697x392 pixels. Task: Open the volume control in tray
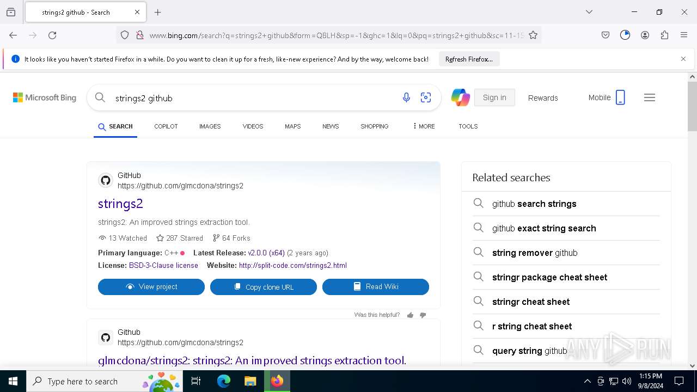(x=627, y=381)
